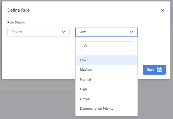Collapse the open value dropdown via its chevron
173x119 pixels.
click(132, 32)
